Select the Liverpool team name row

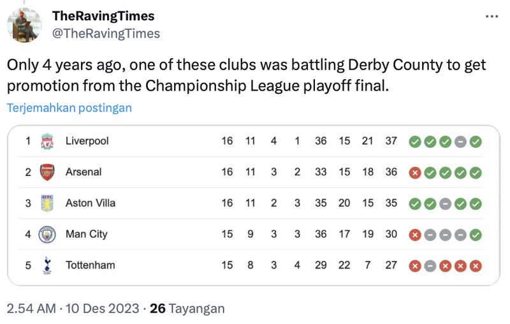87,141
